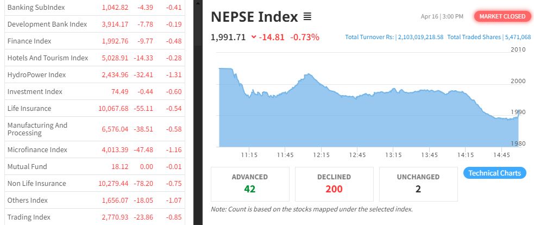Screen dimensions: 534x225
Task: Click the UNCHANGED 2 count box
Action: tap(418, 184)
